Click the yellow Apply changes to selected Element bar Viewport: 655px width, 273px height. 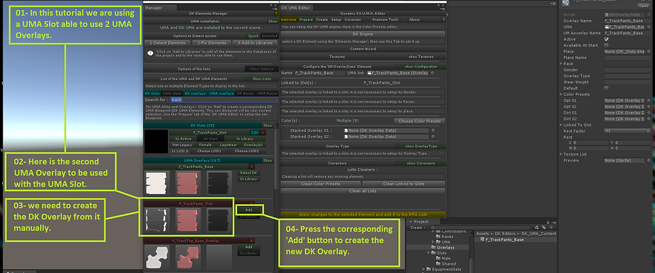[x=362, y=214]
